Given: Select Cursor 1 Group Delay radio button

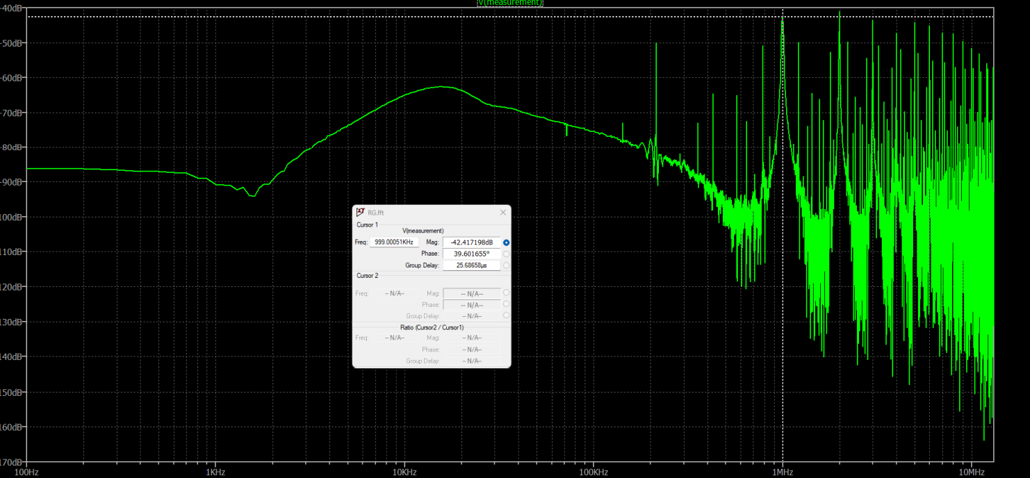Looking at the screenshot, I should 506,265.
